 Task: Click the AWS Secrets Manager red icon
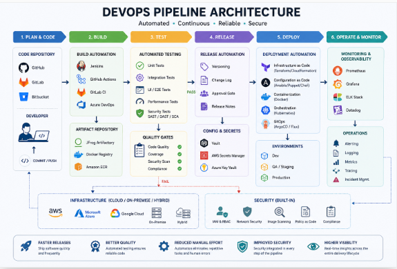pyautogui.click(x=204, y=155)
